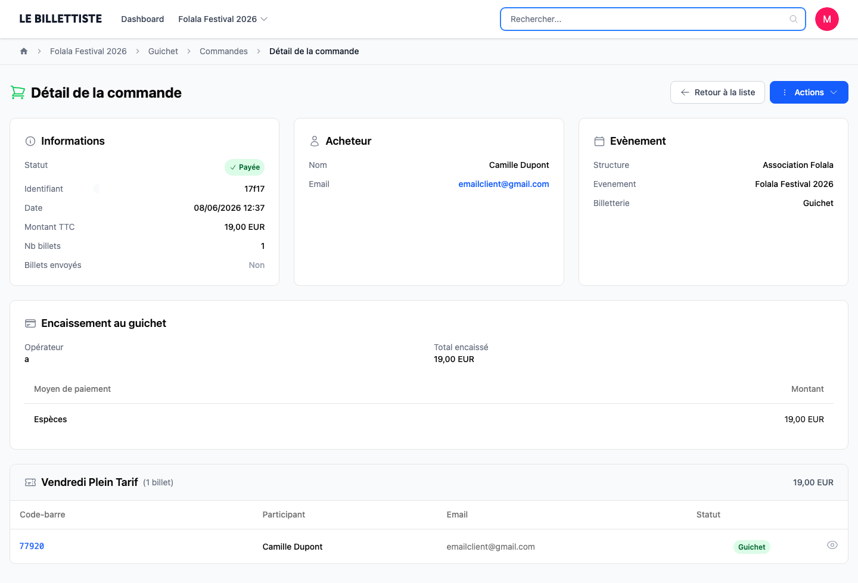Click the search magnifier icon
Image resolution: width=858 pixels, height=583 pixels.
[x=794, y=19]
